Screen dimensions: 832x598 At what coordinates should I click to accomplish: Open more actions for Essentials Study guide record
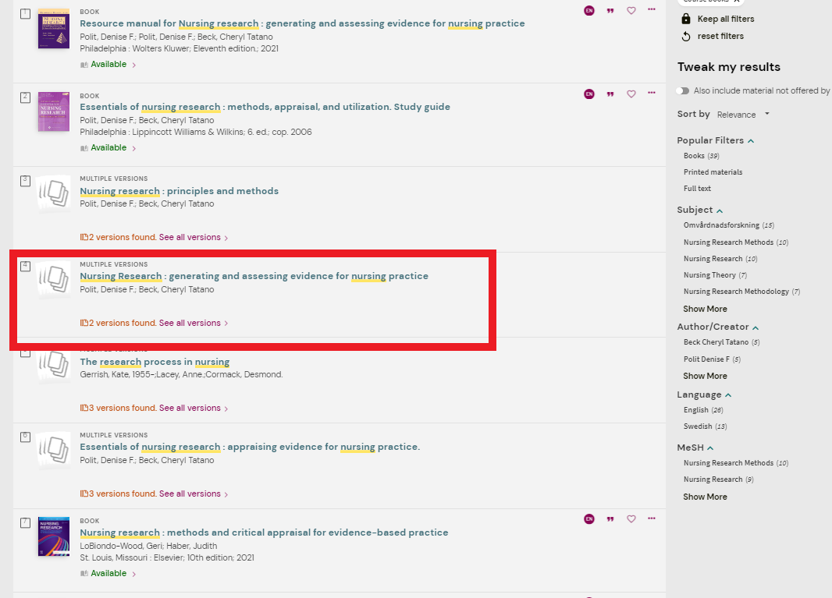(652, 93)
